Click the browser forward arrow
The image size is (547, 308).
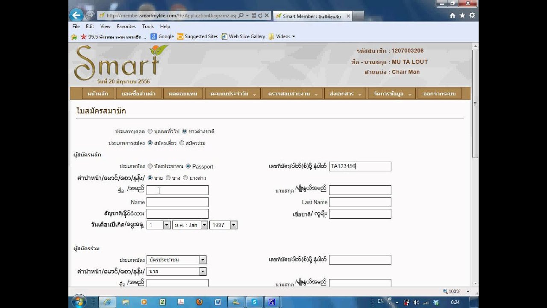coord(90,15)
